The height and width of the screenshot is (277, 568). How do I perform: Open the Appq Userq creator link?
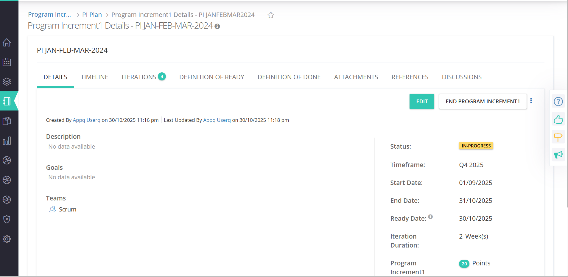click(x=86, y=120)
